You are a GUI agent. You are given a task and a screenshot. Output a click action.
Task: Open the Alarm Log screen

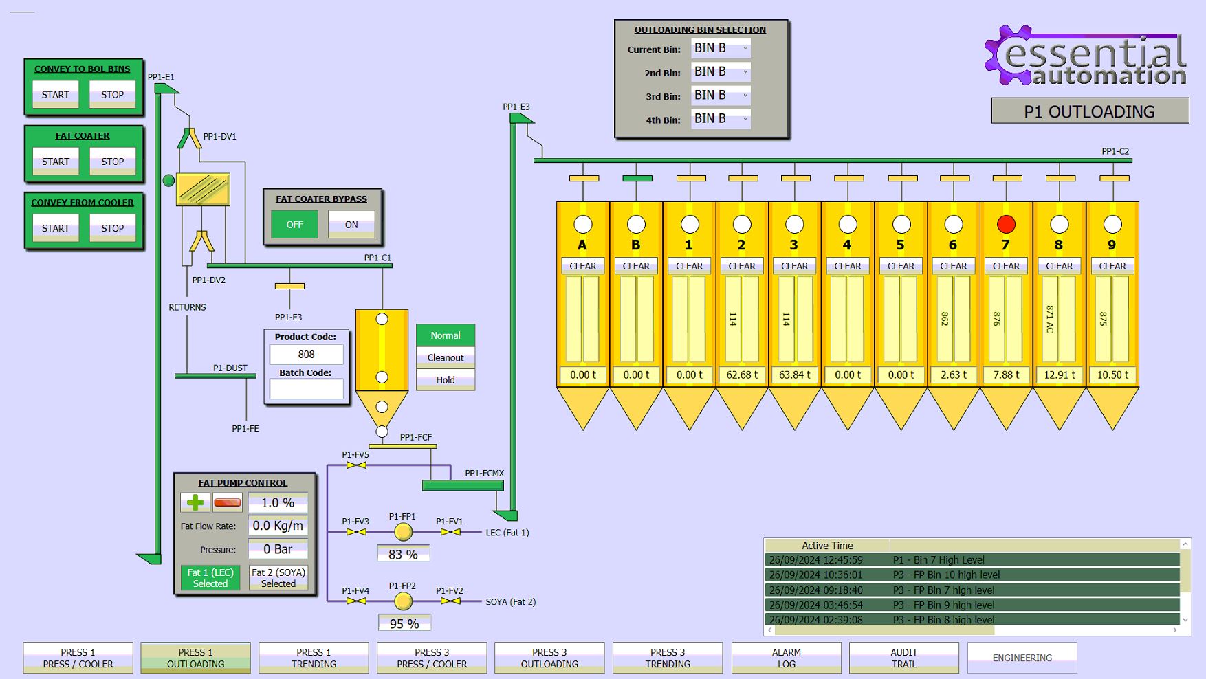point(786,658)
